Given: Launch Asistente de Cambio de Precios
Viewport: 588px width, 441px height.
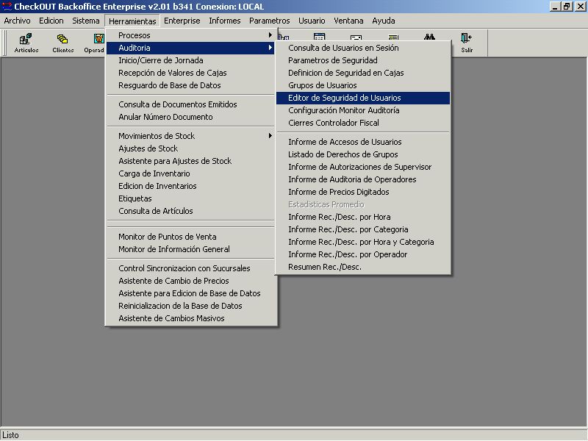Looking at the screenshot, I should 190,281.
